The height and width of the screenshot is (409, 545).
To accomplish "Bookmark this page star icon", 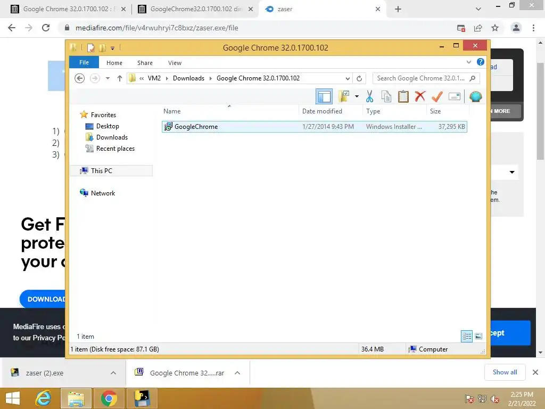I will [x=495, y=28].
